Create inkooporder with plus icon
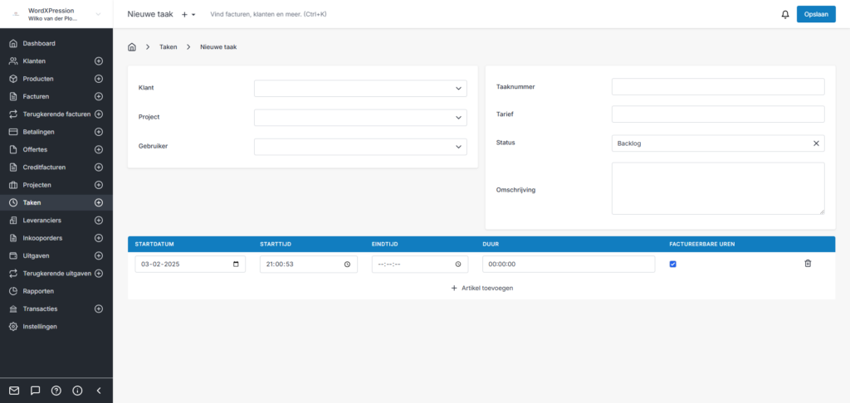This screenshot has width=850, height=403. click(x=99, y=238)
